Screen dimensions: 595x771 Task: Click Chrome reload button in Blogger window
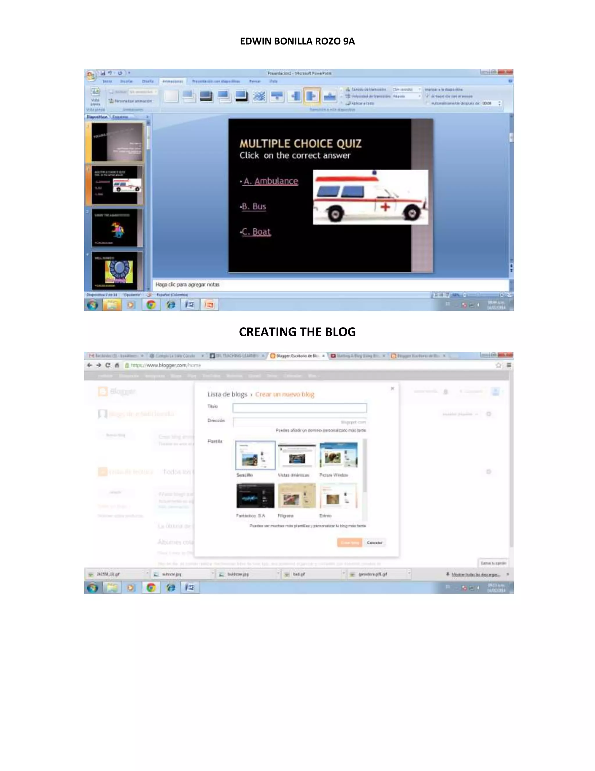coord(108,365)
